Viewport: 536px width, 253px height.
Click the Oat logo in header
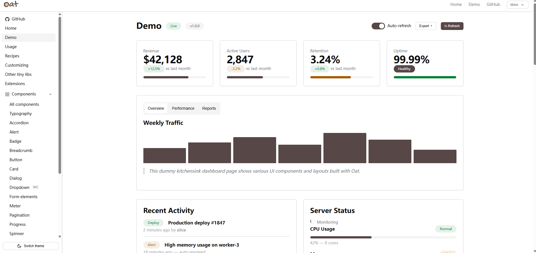pos(11,4)
